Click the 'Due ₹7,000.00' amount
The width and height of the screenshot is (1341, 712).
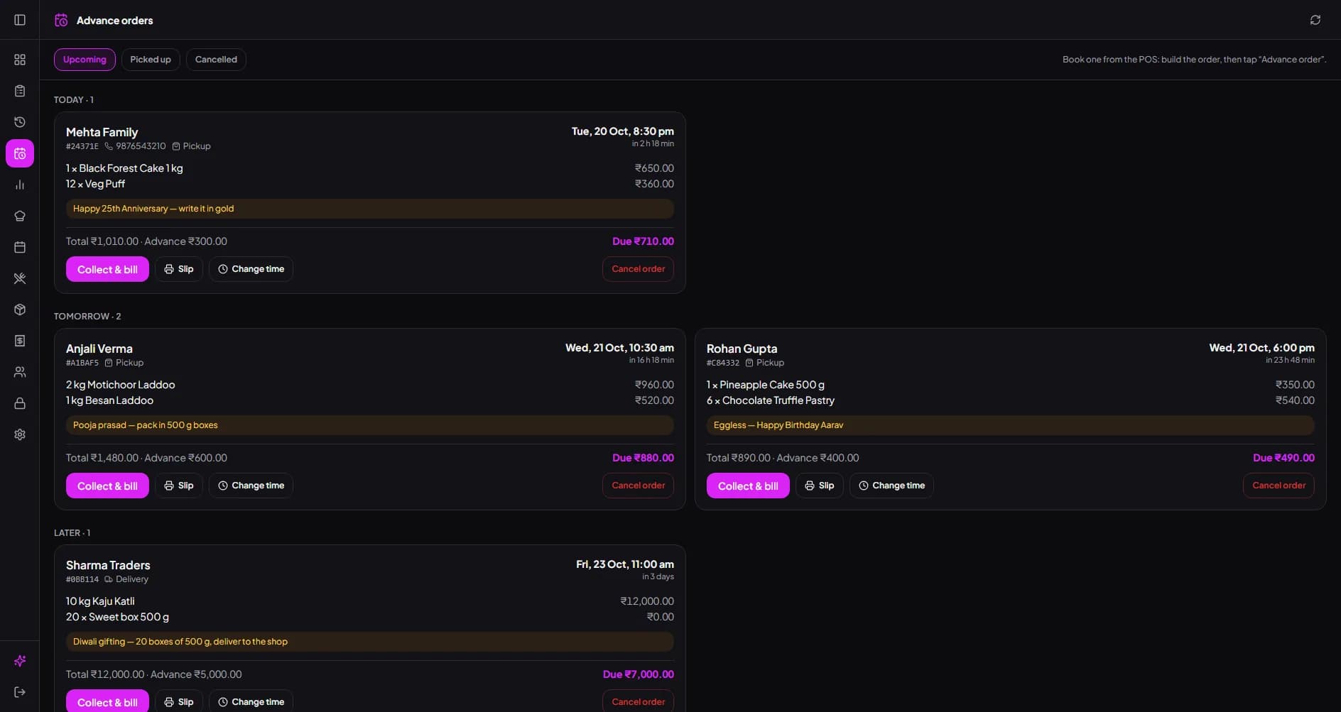(638, 674)
